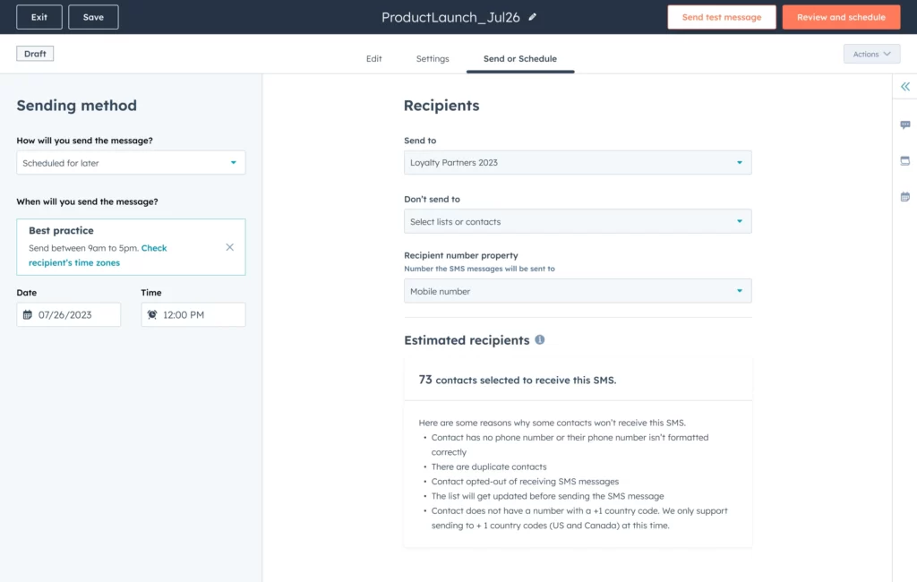Click the pencil icon beside ProductLaunch_Jul26
This screenshot has width=917, height=582.
click(x=533, y=17)
